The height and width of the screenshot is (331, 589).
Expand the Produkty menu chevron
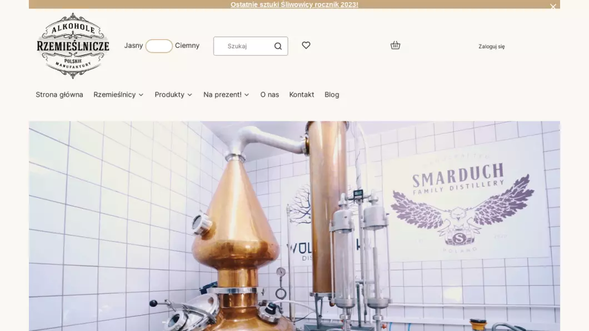tap(189, 95)
